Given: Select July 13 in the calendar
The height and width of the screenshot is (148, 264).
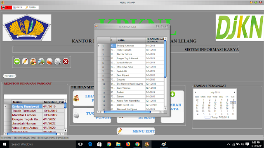Looking at the screenshot, I should [x=233, y=102].
